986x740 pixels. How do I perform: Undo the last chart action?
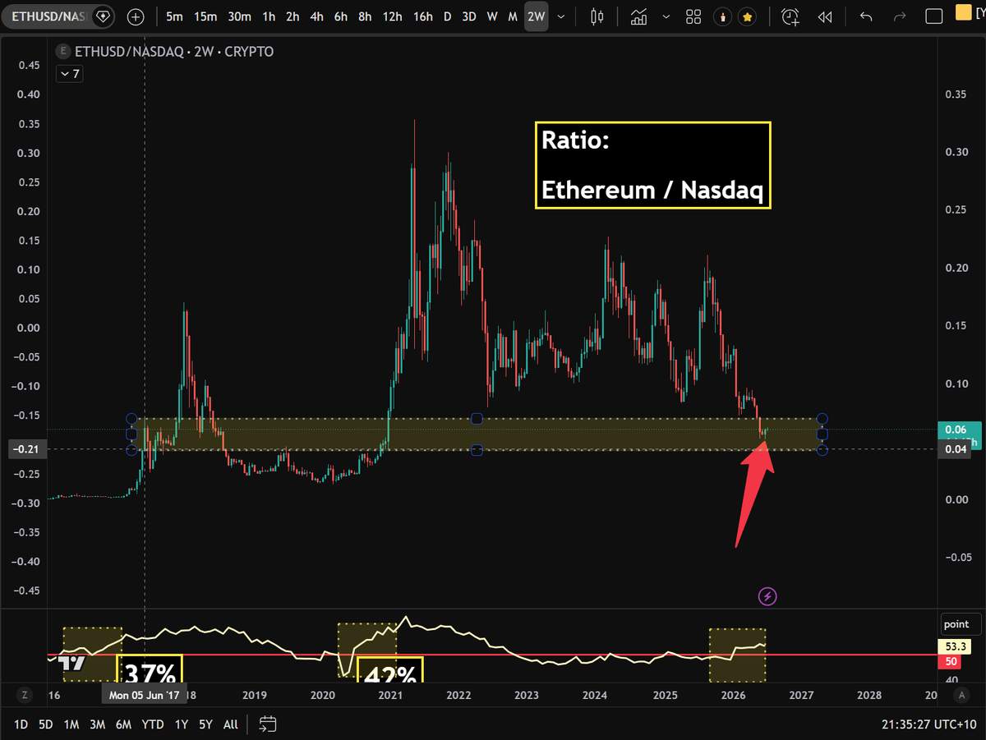(866, 16)
